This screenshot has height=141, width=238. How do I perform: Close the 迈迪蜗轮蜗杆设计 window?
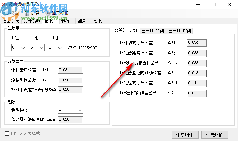(230, 4)
